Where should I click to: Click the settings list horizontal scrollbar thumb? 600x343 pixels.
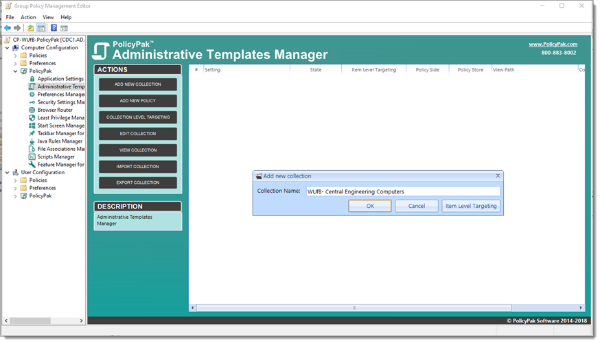pos(354,308)
